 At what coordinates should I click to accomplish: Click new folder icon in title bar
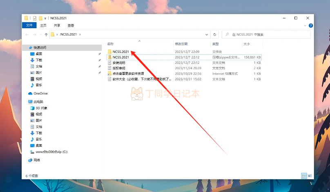[40, 18]
